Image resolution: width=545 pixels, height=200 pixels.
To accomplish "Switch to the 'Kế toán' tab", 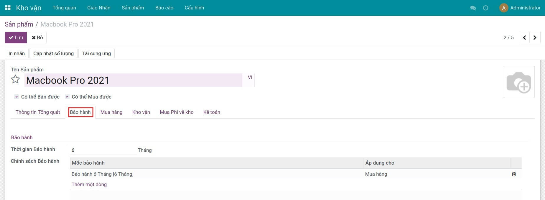I will point(212,112).
